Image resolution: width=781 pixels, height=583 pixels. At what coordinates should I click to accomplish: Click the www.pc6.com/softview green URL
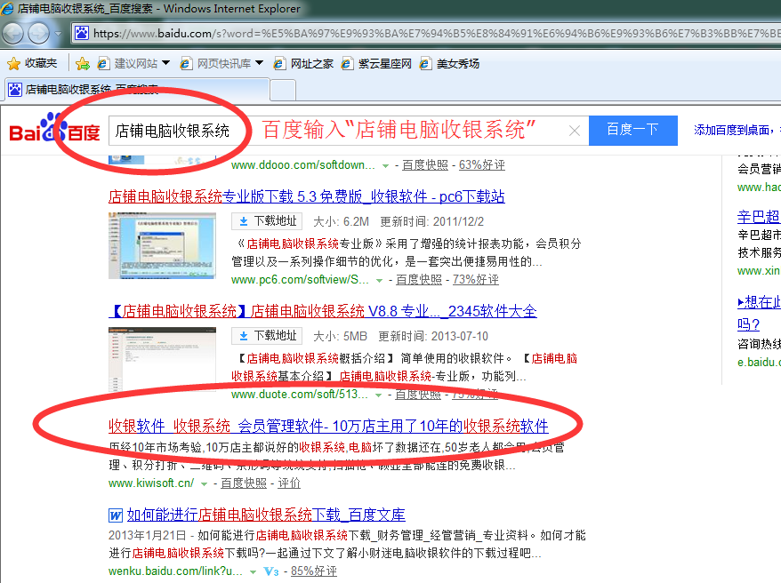point(300,280)
